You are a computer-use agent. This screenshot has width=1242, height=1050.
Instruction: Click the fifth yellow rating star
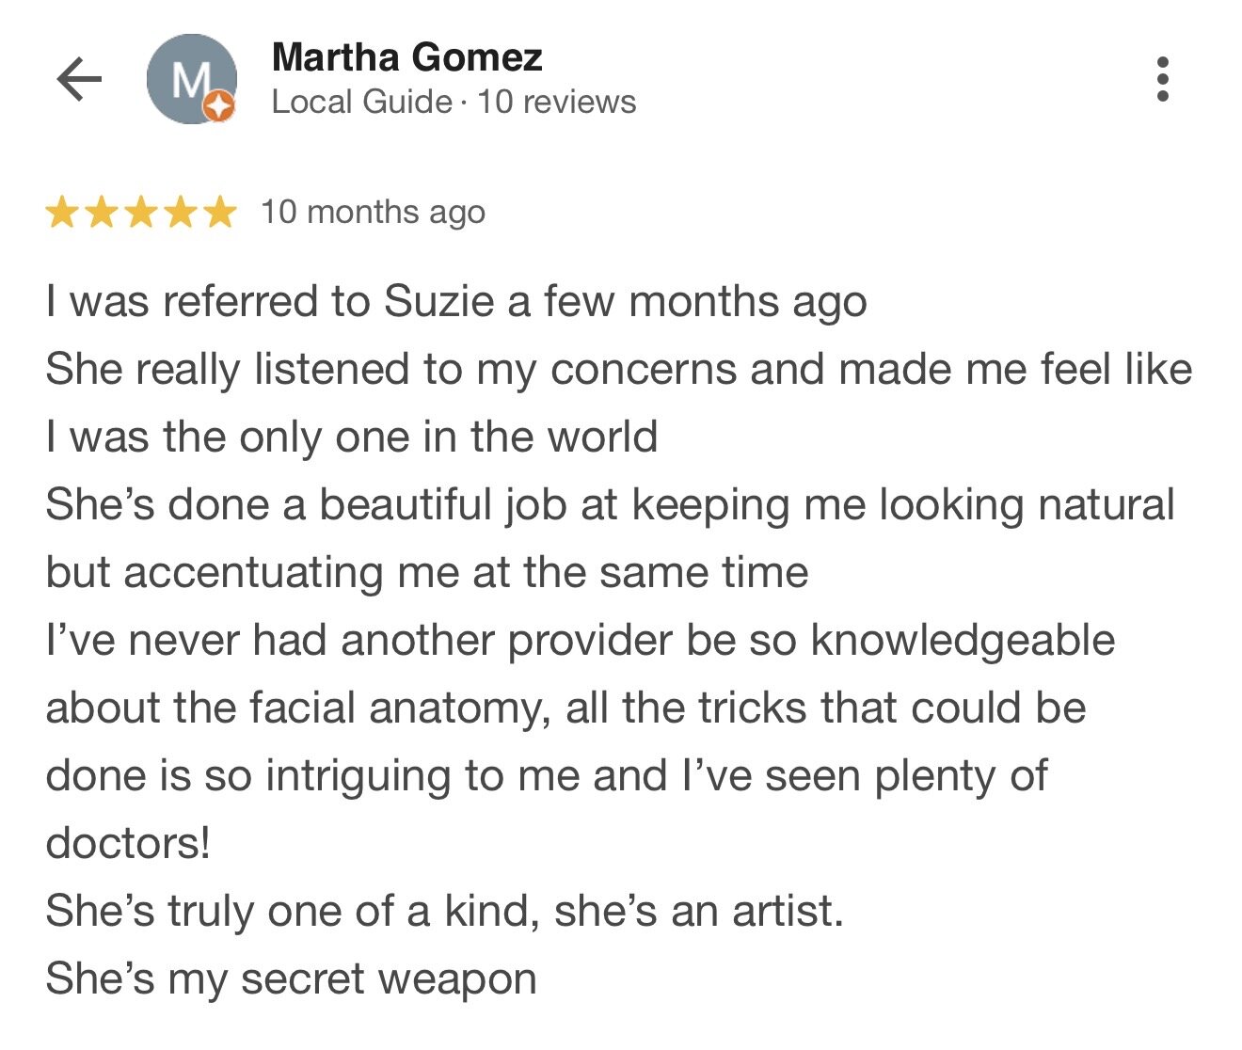[219, 213]
